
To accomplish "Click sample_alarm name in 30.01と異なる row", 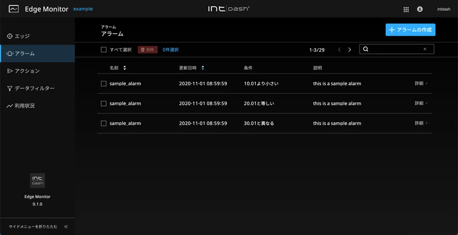I will (125, 123).
